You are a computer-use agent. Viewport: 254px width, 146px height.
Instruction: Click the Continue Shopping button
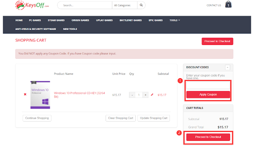click(37, 118)
